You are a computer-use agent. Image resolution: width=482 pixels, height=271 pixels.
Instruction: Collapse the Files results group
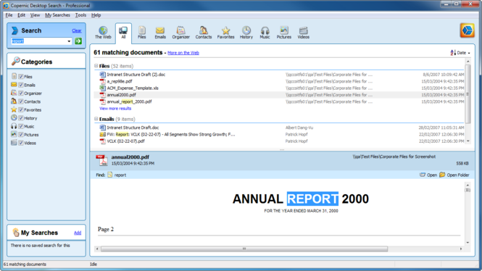[x=96, y=66]
